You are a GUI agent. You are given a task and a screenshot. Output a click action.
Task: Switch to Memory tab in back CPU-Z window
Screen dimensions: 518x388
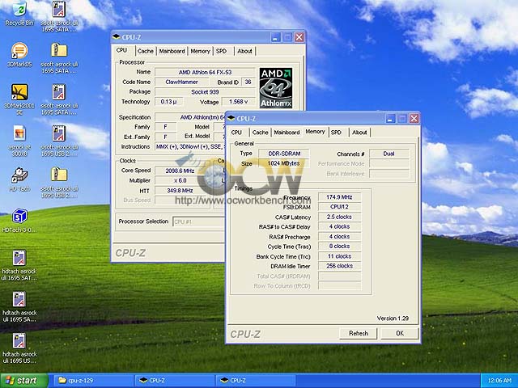(x=200, y=51)
